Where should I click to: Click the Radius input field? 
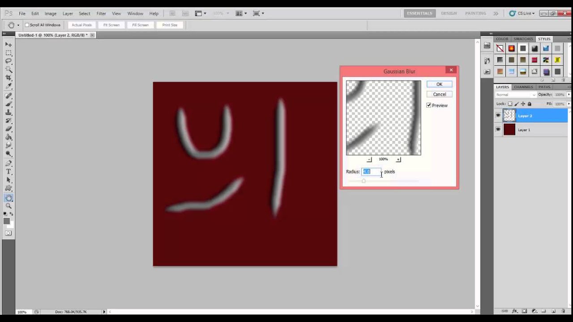(372, 172)
